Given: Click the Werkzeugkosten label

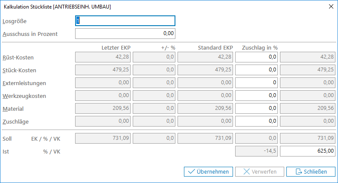Looking at the screenshot, I should click(24, 96).
